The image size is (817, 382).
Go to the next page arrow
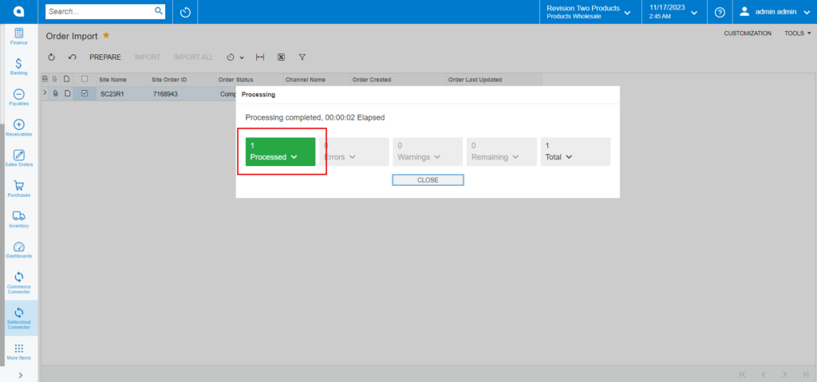coord(784,374)
